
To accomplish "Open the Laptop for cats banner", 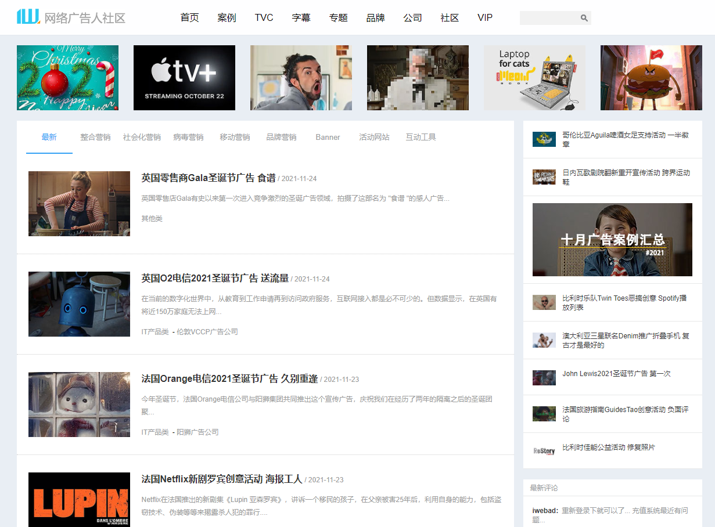I will [534, 78].
